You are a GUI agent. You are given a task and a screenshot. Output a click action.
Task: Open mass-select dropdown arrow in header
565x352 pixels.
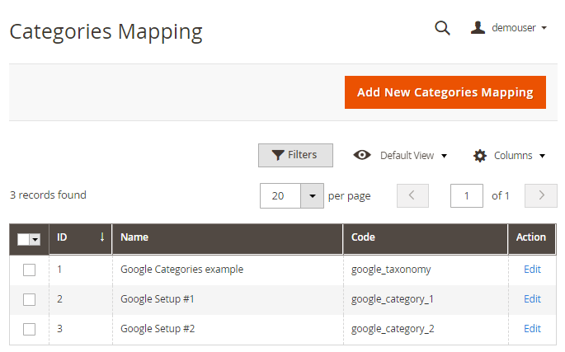coord(35,238)
